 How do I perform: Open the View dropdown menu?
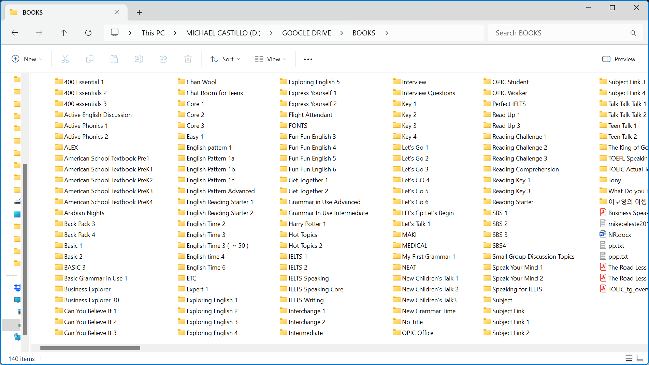click(271, 59)
